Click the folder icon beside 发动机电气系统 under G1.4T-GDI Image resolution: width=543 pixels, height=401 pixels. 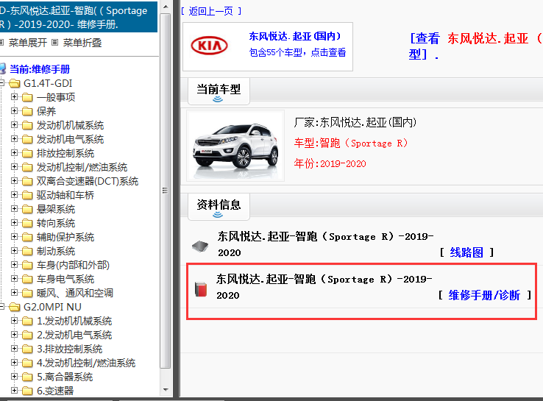[27, 139]
